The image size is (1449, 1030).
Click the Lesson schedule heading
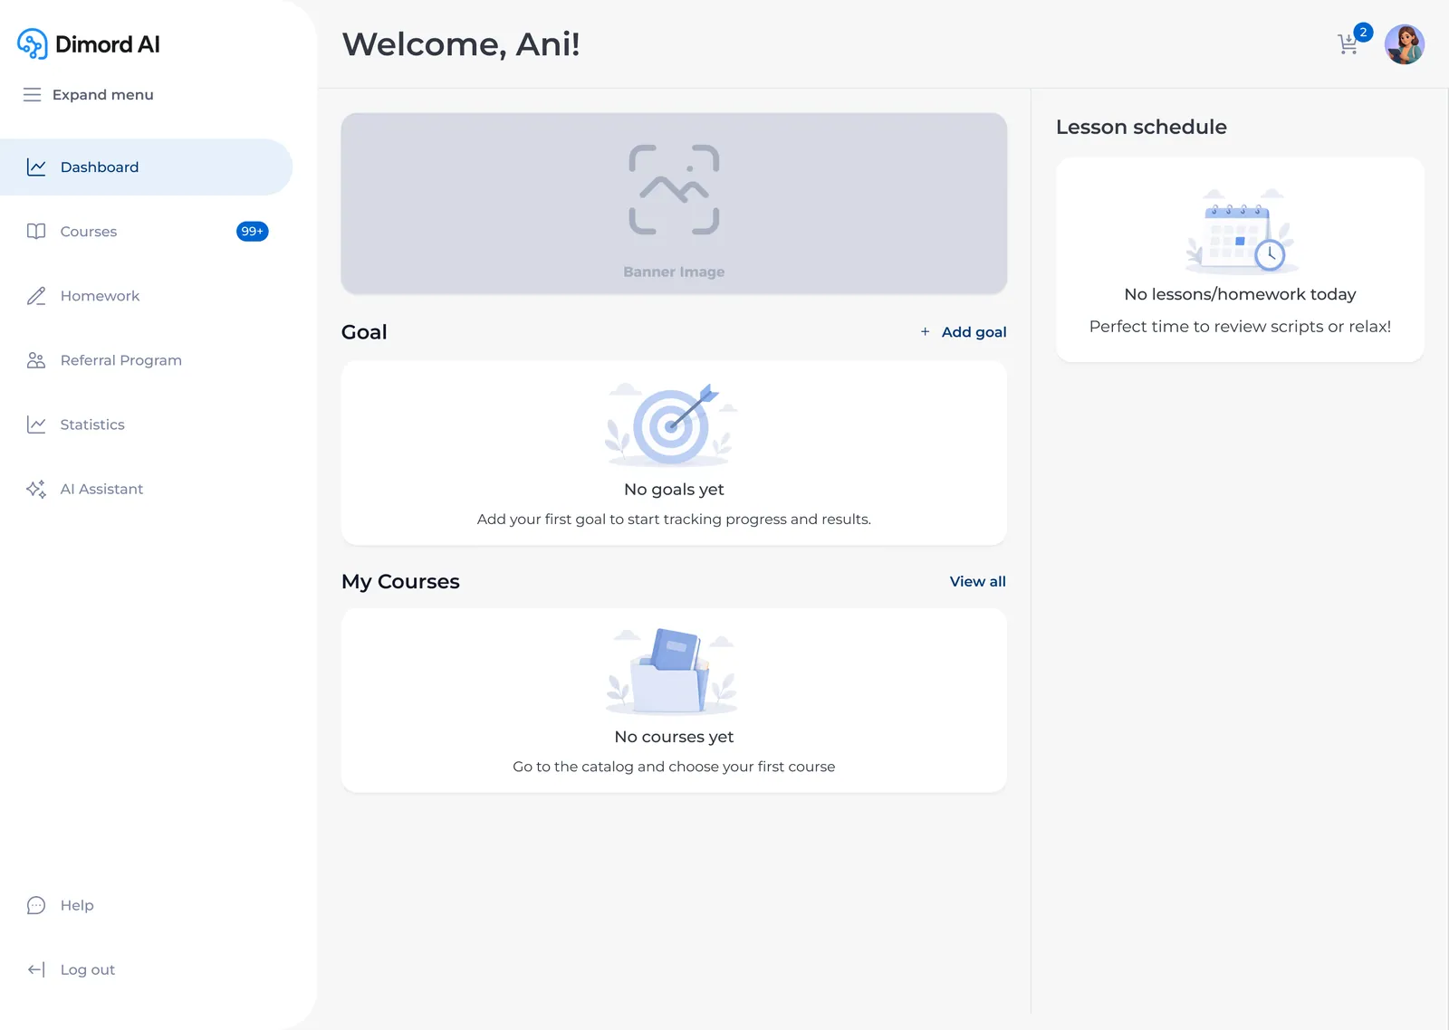tap(1141, 128)
